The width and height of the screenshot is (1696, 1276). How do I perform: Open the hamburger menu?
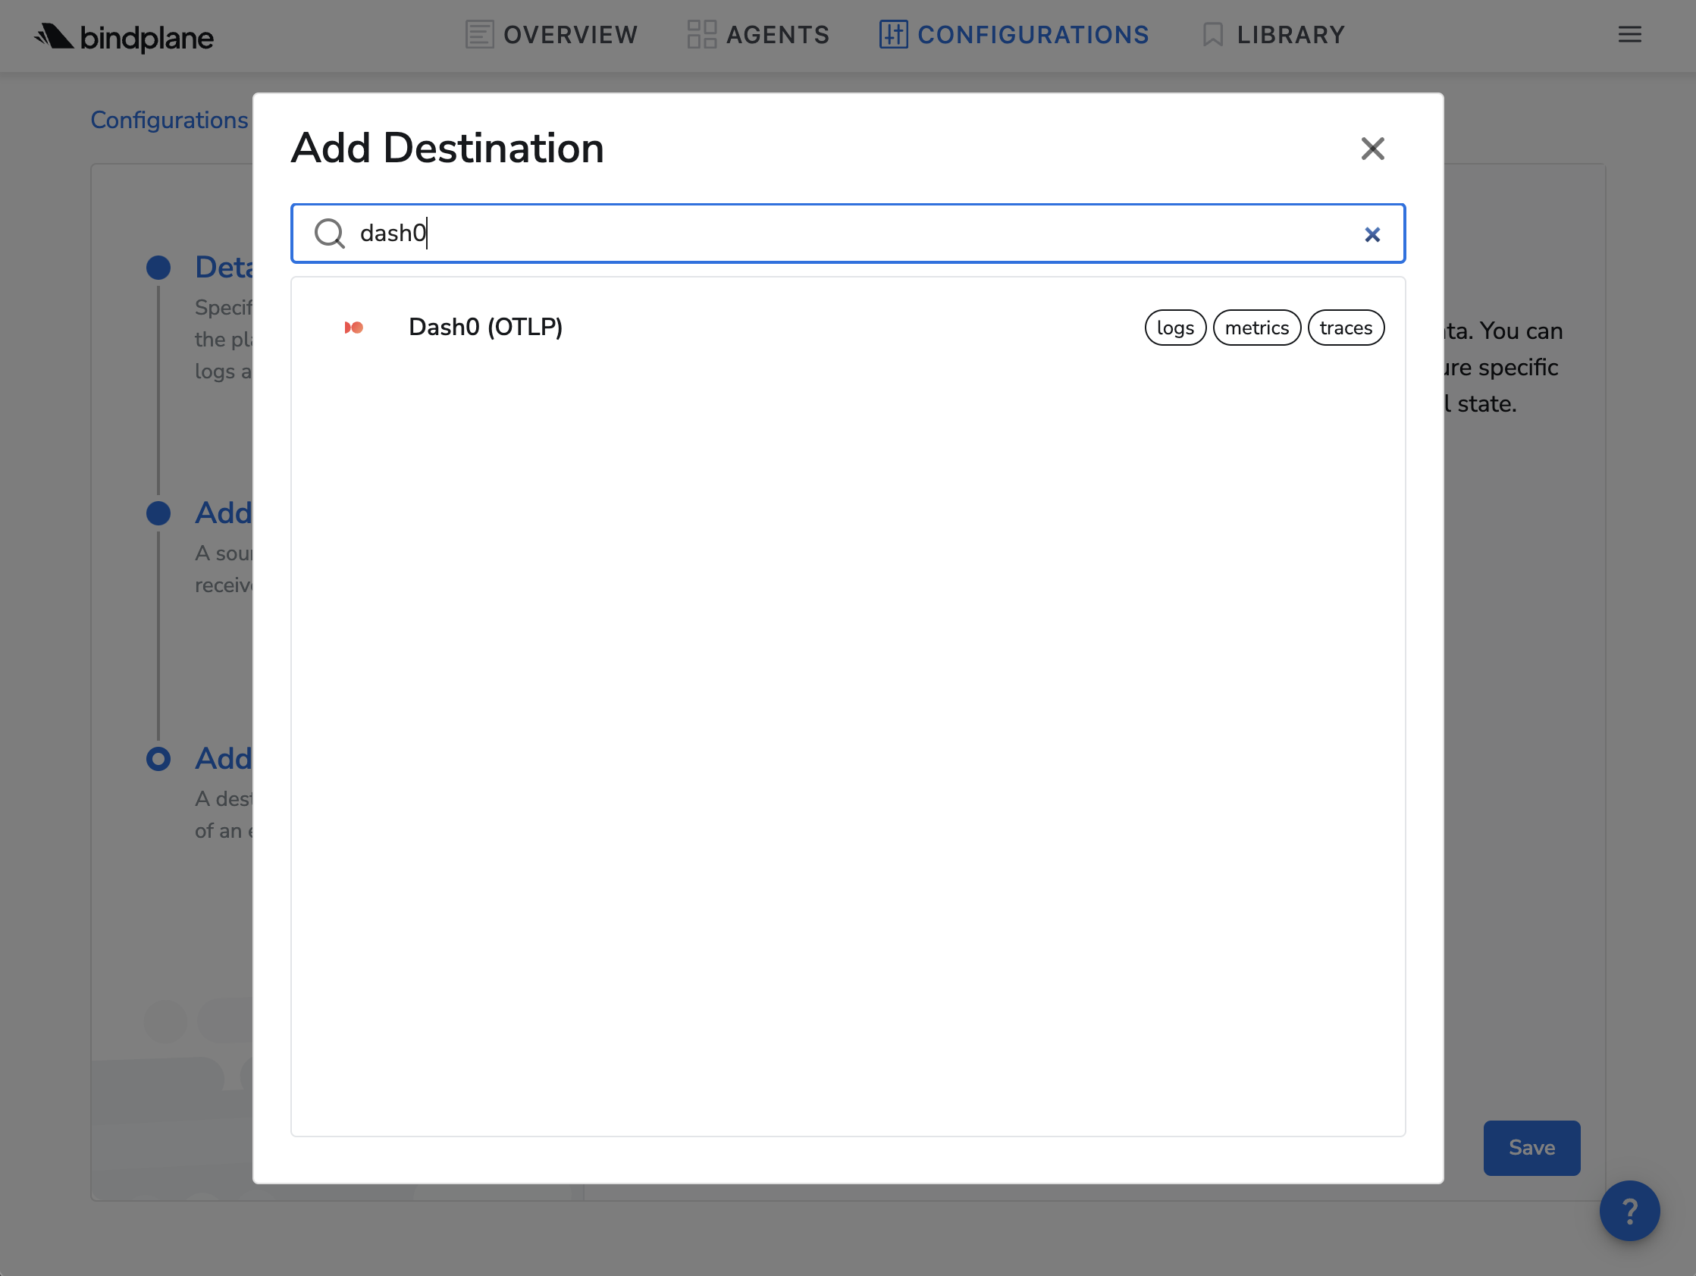1629,35
